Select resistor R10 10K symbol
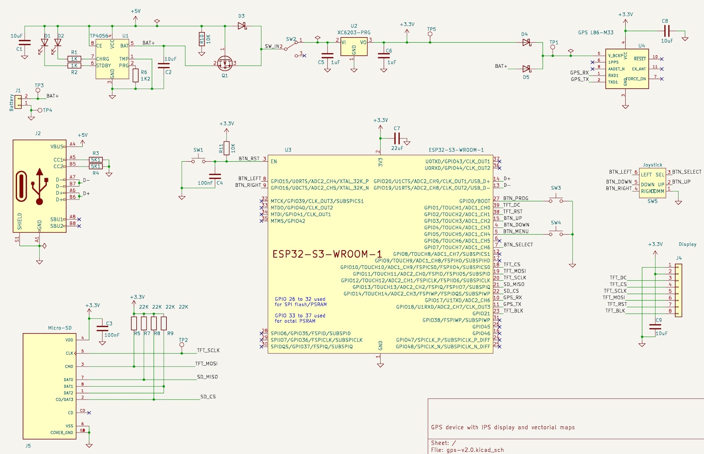Viewport: 704px width, 454px height. 202,39
